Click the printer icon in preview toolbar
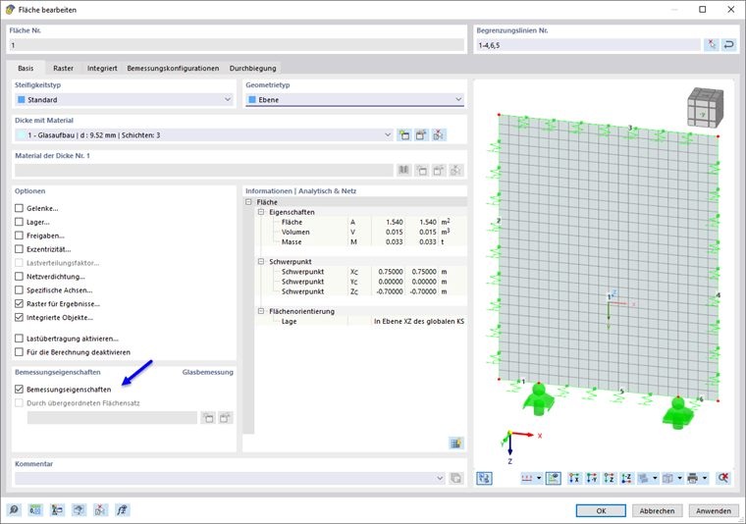 pos(693,478)
